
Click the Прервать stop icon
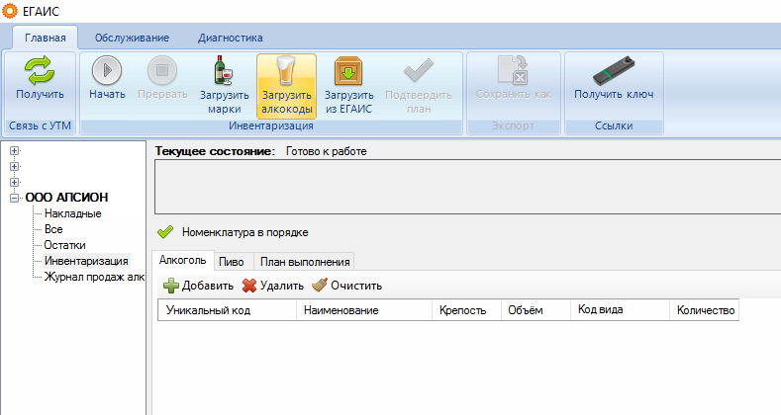[x=162, y=70]
